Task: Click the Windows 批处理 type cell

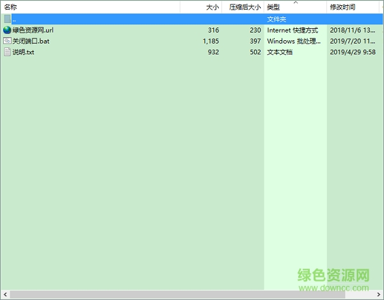Action: [x=294, y=41]
